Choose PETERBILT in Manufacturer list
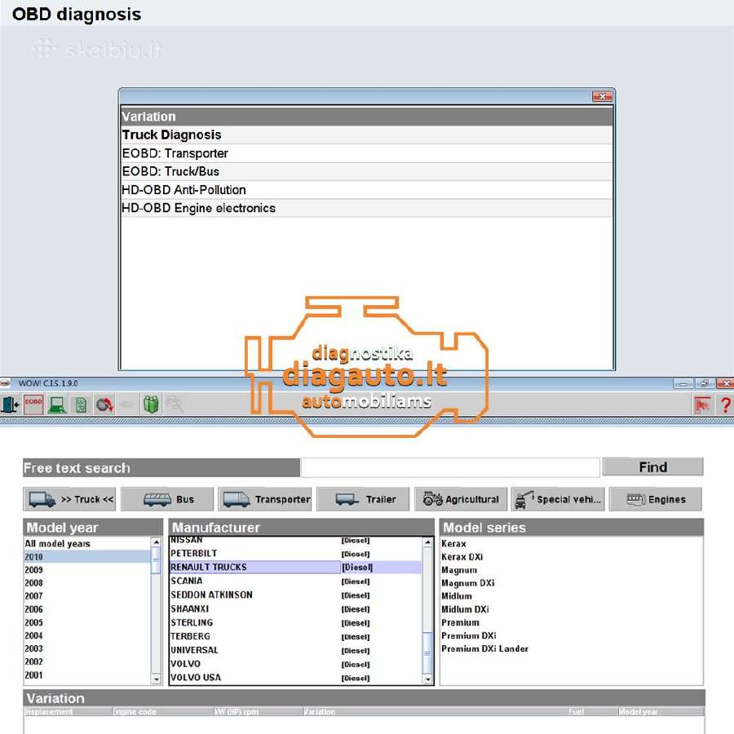This screenshot has height=734, width=734. point(296,553)
